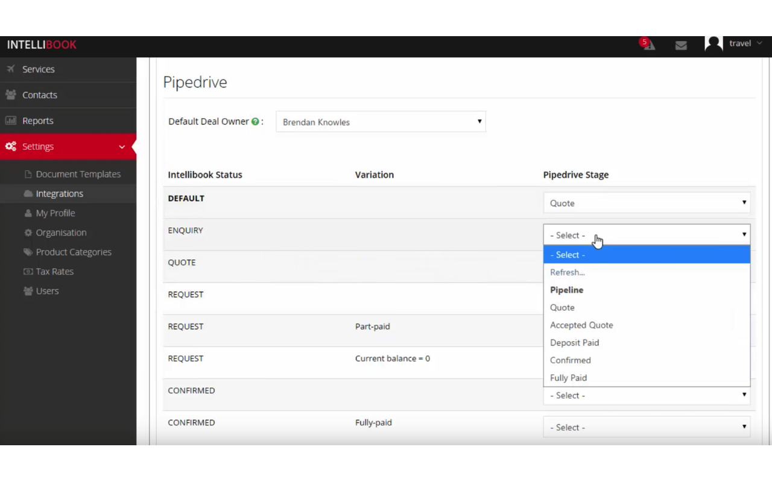Choose Accepted Quote from the open list
This screenshot has width=772, height=482.
click(581, 325)
